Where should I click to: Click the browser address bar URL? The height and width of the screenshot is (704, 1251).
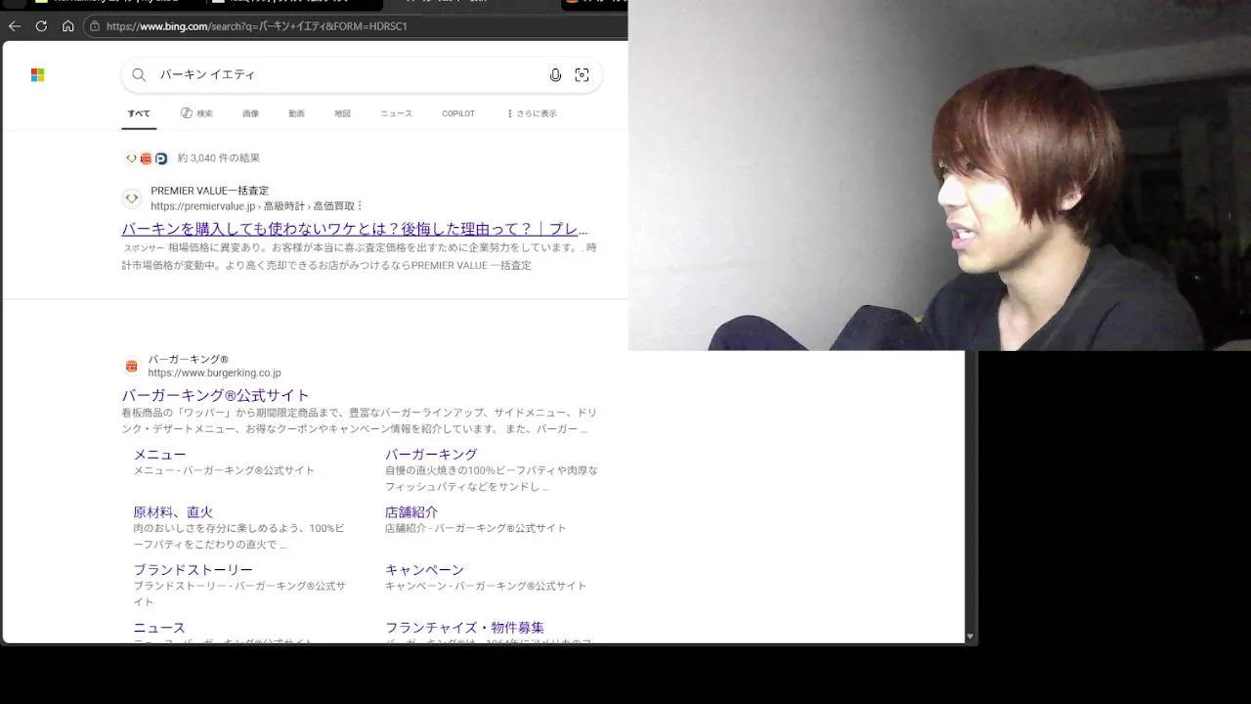(257, 26)
